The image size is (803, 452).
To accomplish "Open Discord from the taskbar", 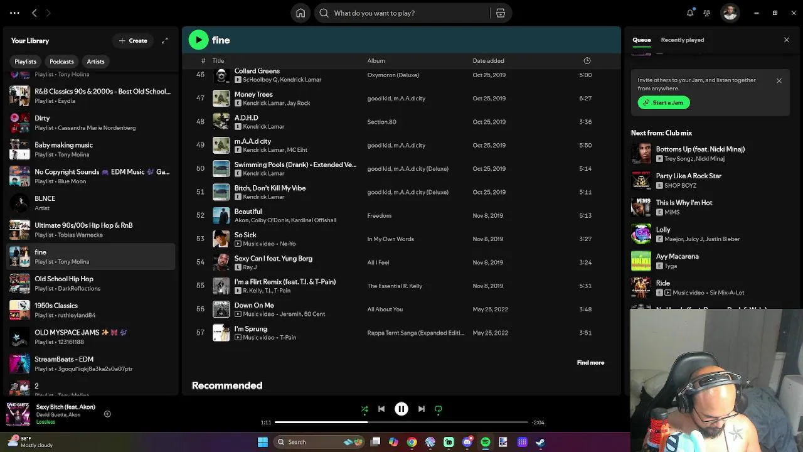I will click(467, 442).
